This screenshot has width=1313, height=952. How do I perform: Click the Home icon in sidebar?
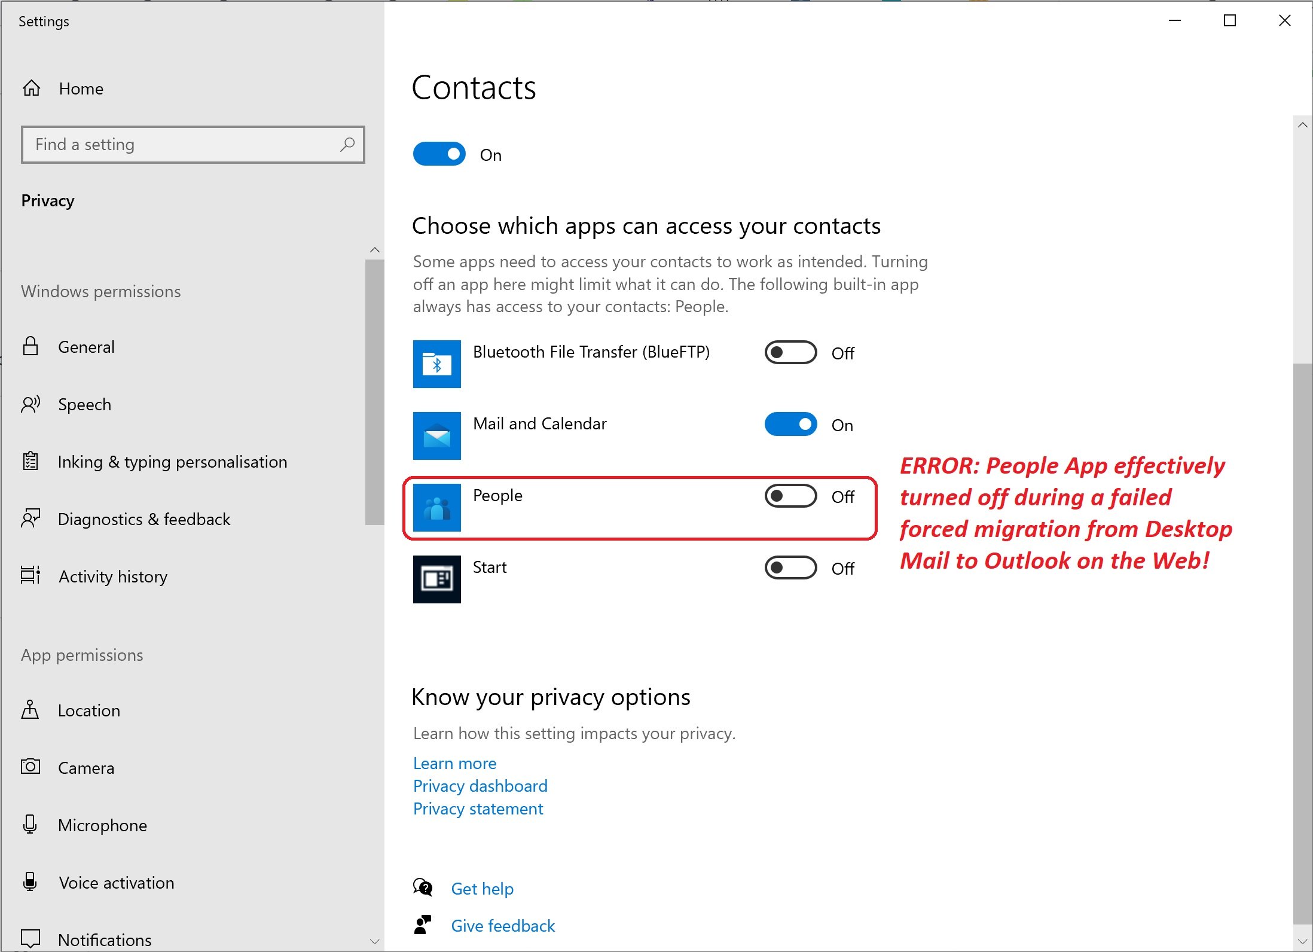click(x=31, y=89)
